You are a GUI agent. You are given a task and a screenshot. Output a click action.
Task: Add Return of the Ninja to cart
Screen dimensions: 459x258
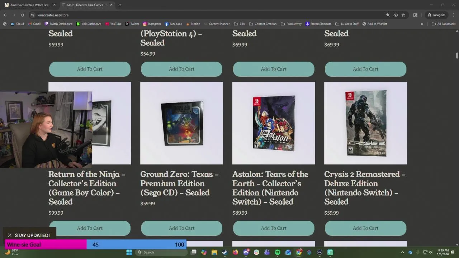(90, 228)
